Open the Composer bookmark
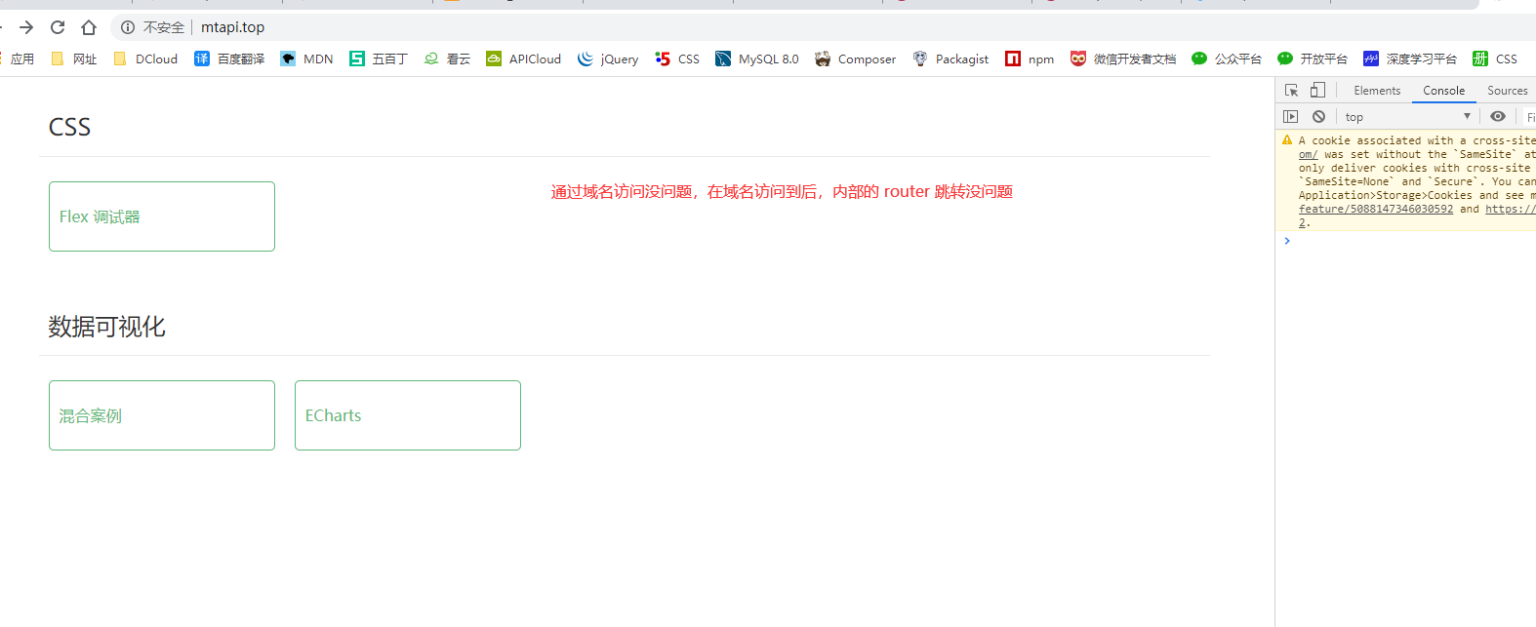The height and width of the screenshot is (627, 1536). [855, 59]
